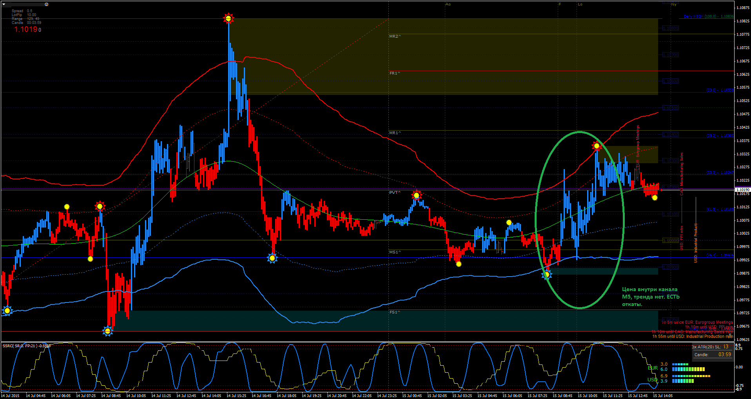Click the red sun marker beside the PVT^ label

[416, 195]
